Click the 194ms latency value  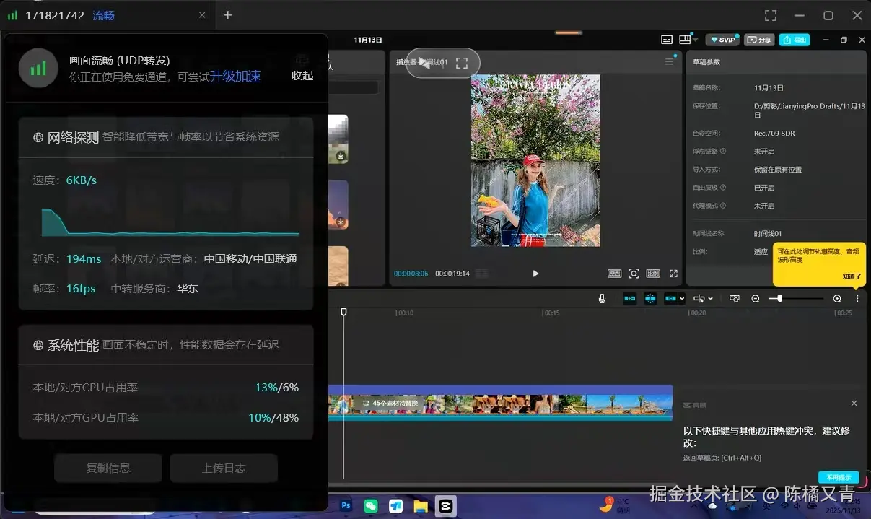(84, 258)
